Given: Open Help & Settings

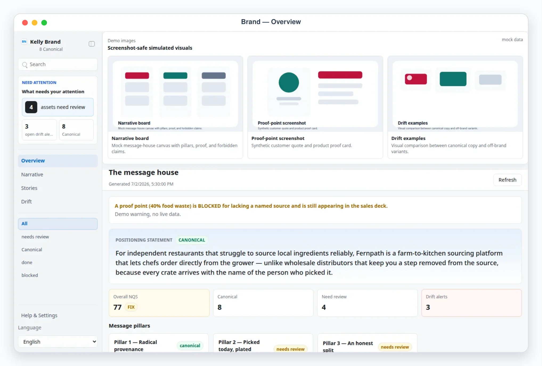Looking at the screenshot, I should coord(39,315).
